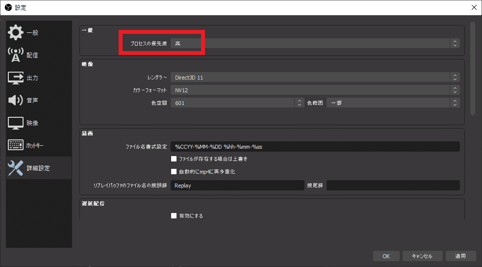The height and width of the screenshot is (267, 482).
Task: Open the 詳細設定 tools icon
Action: point(15,168)
